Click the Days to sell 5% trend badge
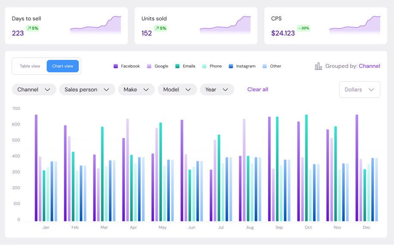This screenshot has width=394, height=245. 32,28
